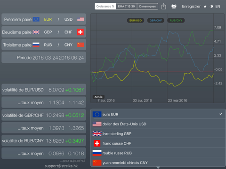Click the US flag in Première paire
Screen dimensions: 226x169
[x=81, y=19]
